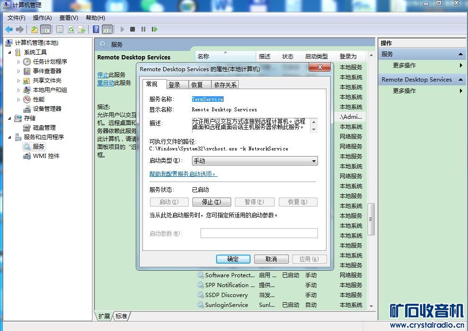
Task: Sort by the 名称 column header
Action: (x=226, y=57)
